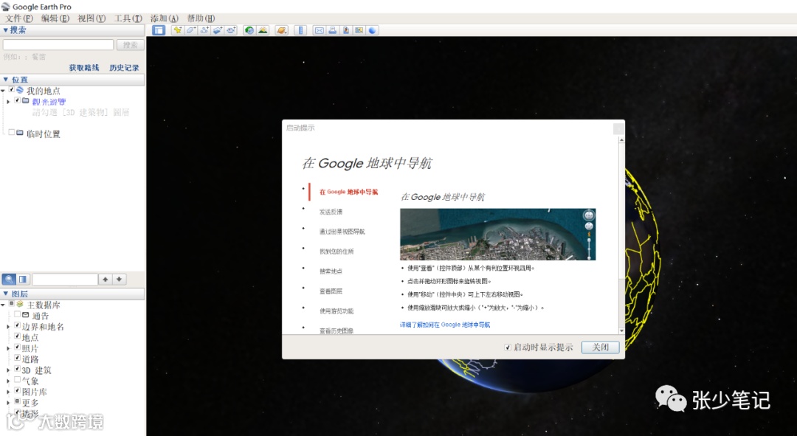Image resolution: width=797 pixels, height=436 pixels.
Task: Add a placemark with the pushpin icon
Action: 177,30
